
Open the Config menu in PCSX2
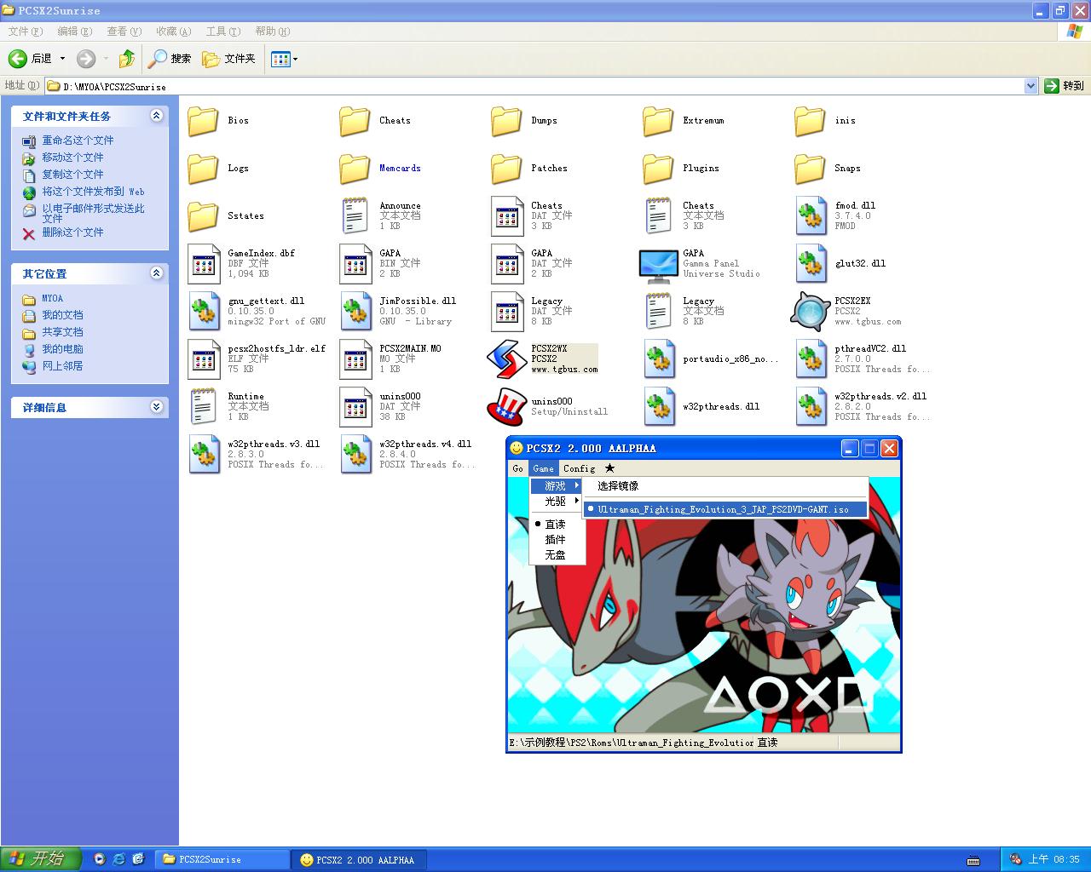click(579, 468)
